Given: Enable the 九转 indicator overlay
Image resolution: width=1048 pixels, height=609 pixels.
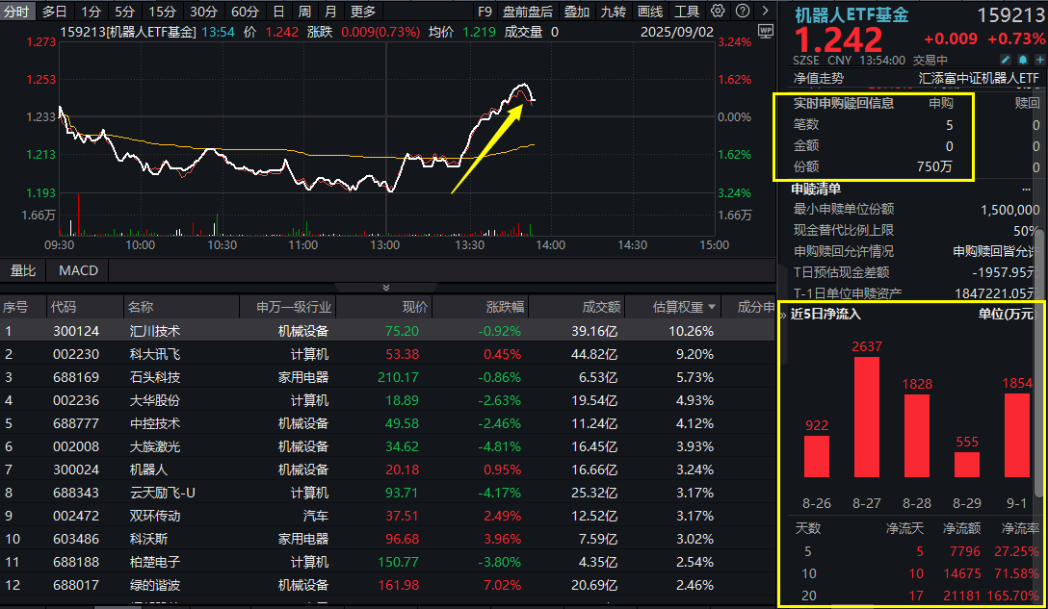Looking at the screenshot, I should pyautogui.click(x=614, y=12).
